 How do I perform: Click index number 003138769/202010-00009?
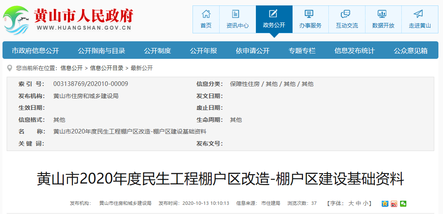(x=91, y=84)
